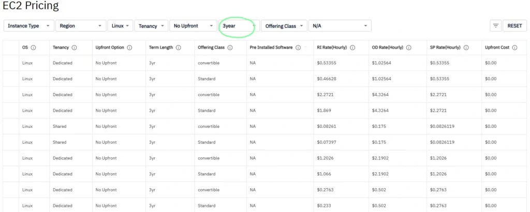Image resolution: width=530 pixels, height=212 pixels.
Task: Open the Instance Type dropdown
Action: [x=29, y=26]
